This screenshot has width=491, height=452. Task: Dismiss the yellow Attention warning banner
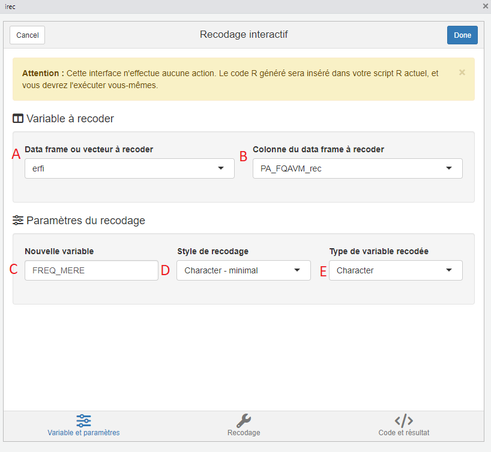(462, 73)
